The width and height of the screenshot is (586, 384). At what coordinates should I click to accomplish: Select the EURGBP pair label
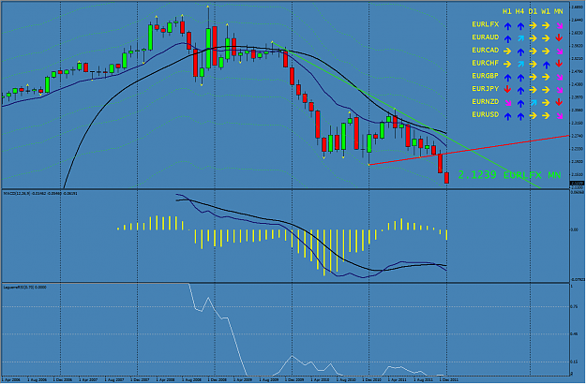click(x=485, y=76)
